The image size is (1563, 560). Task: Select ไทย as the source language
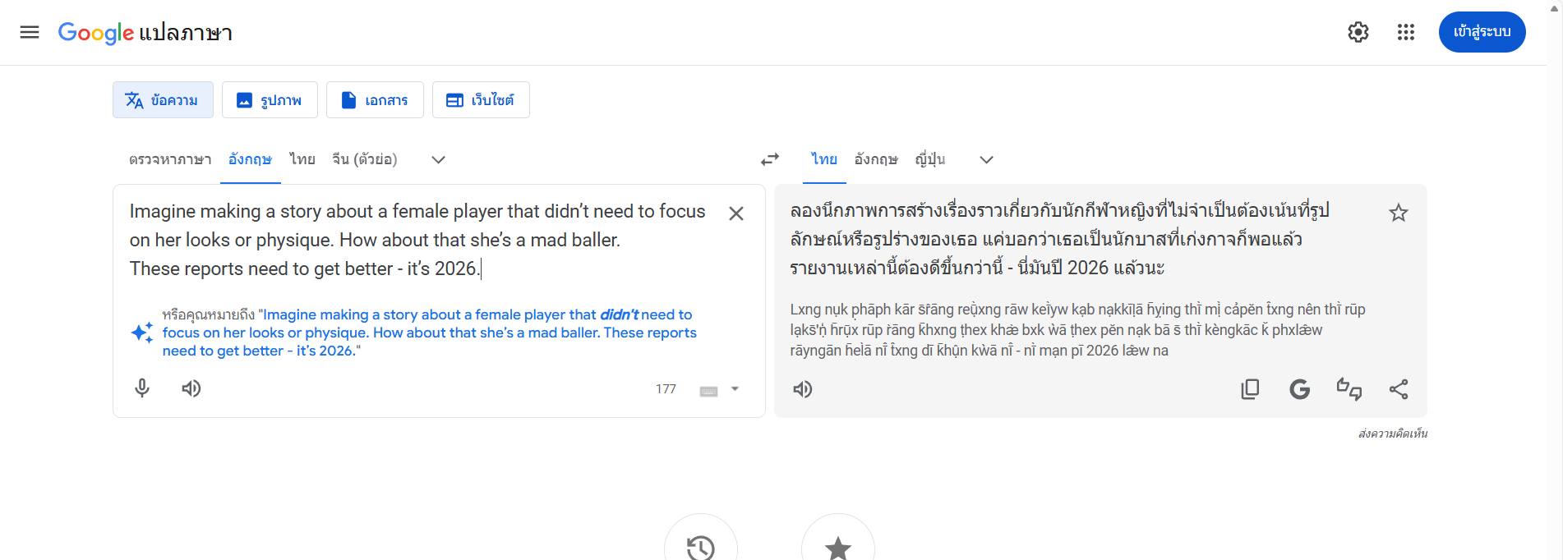[x=302, y=159]
